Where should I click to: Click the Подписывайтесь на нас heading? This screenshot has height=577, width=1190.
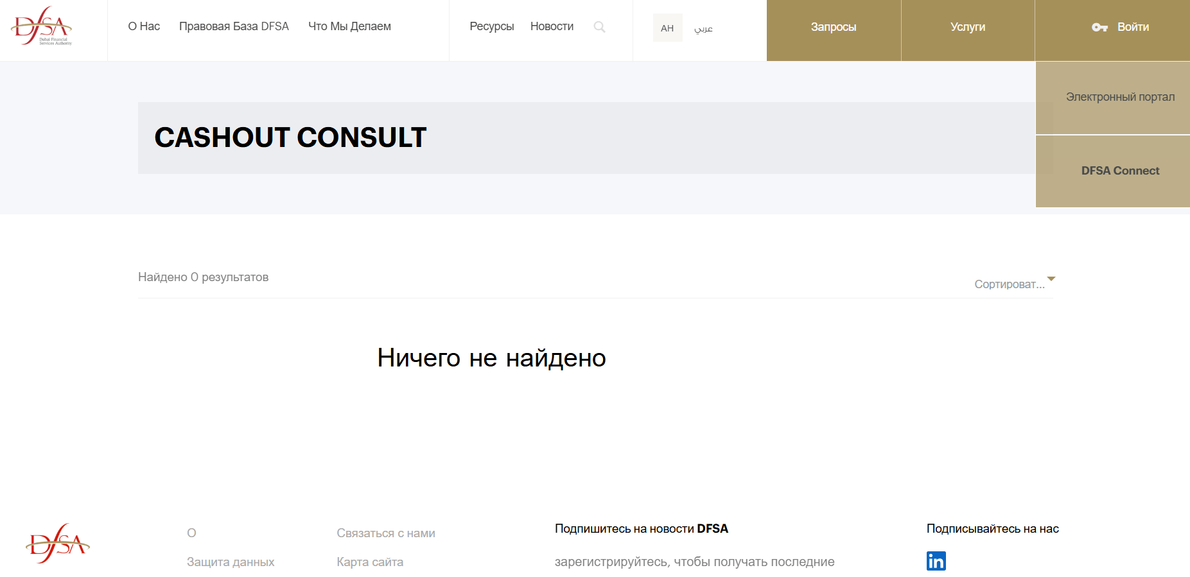point(992,528)
